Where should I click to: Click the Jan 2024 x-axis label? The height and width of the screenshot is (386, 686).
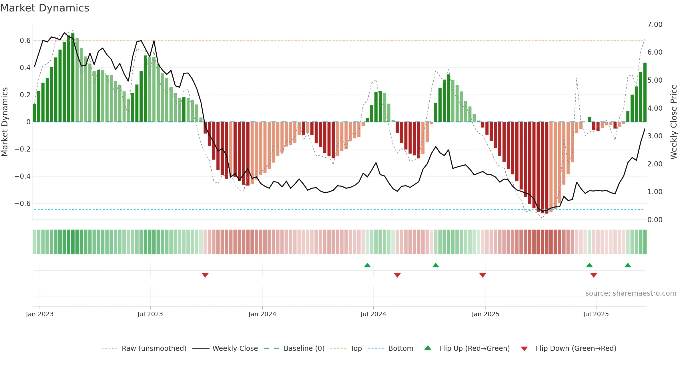262,314
